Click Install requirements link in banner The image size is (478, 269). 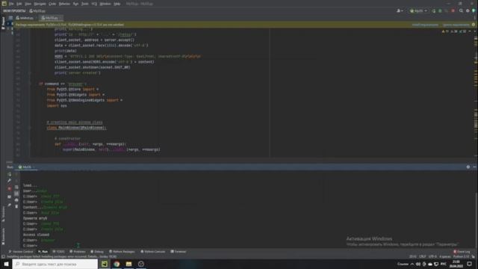click(x=425, y=25)
